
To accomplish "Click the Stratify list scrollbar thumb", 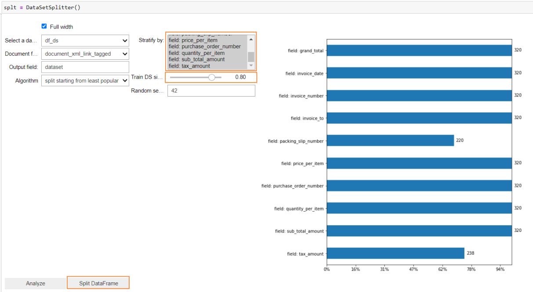I will click(x=251, y=57).
